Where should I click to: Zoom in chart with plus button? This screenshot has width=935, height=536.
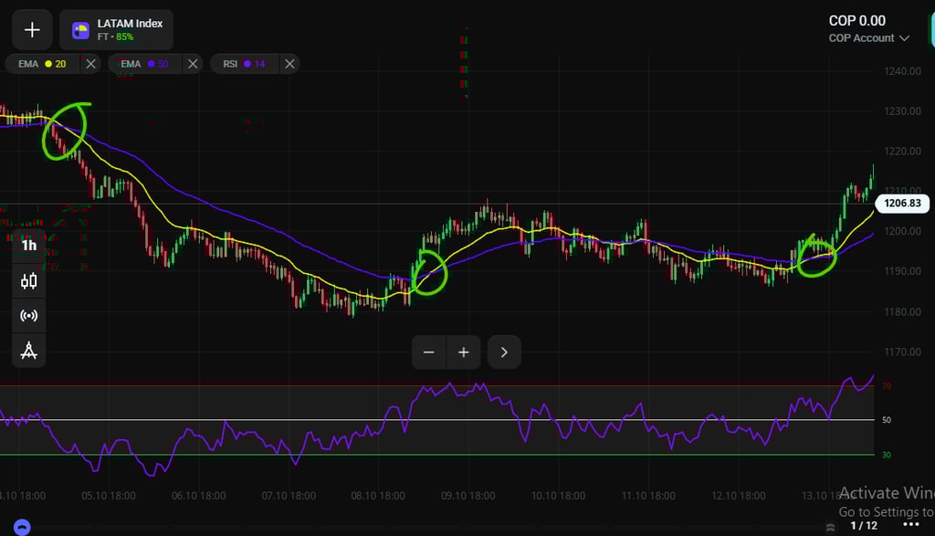point(463,352)
